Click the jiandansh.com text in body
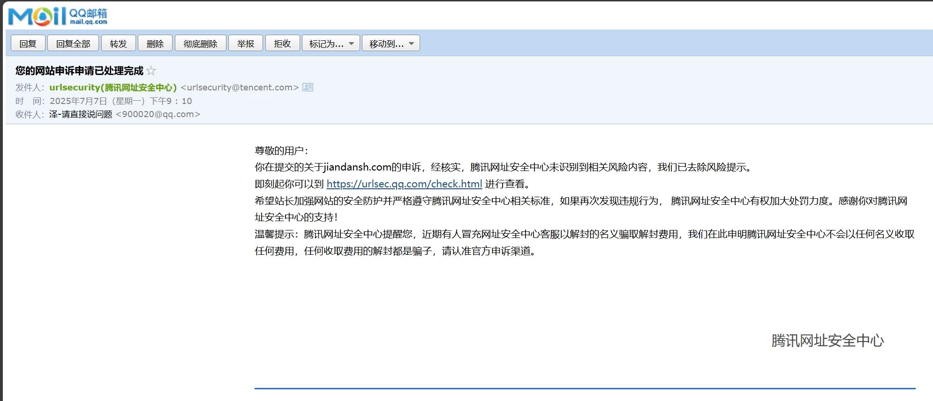 point(357,167)
